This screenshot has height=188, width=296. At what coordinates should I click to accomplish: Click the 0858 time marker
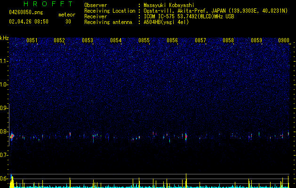(228, 40)
